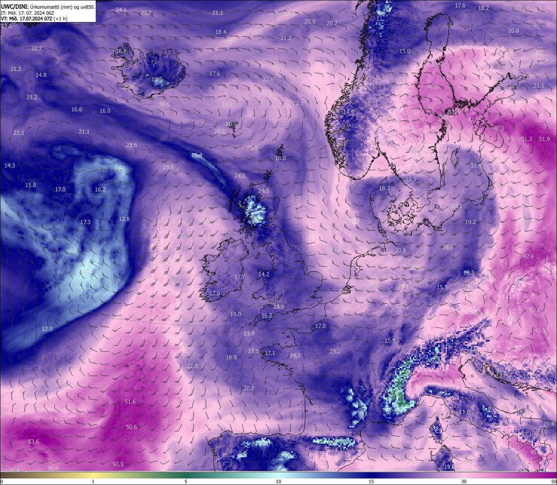Click the 43.5 value label

(540, 330)
